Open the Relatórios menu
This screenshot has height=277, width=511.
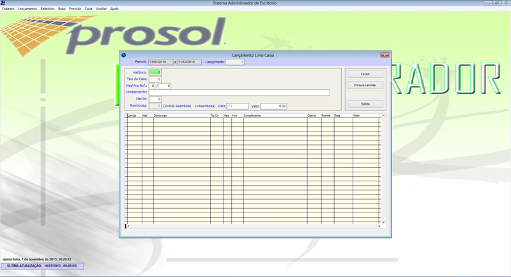coord(47,9)
